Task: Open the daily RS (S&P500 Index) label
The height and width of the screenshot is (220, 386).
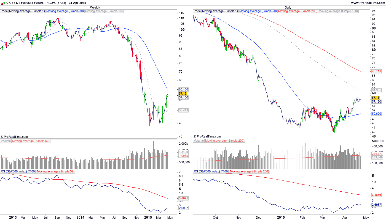Action: (x=211, y=171)
